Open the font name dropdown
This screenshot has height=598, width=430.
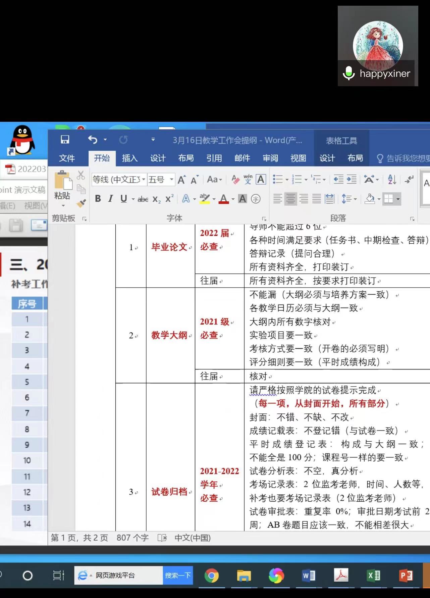coord(144,180)
